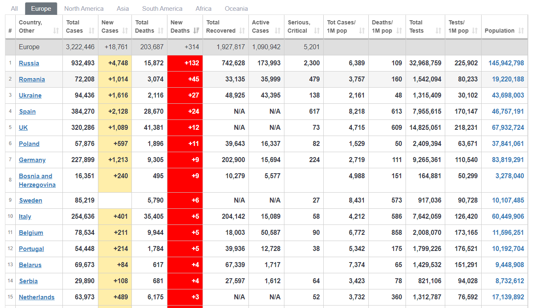This screenshot has height=308, width=537.
Task: Click the Tests/1M pop sort icon
Action: pos(475,31)
